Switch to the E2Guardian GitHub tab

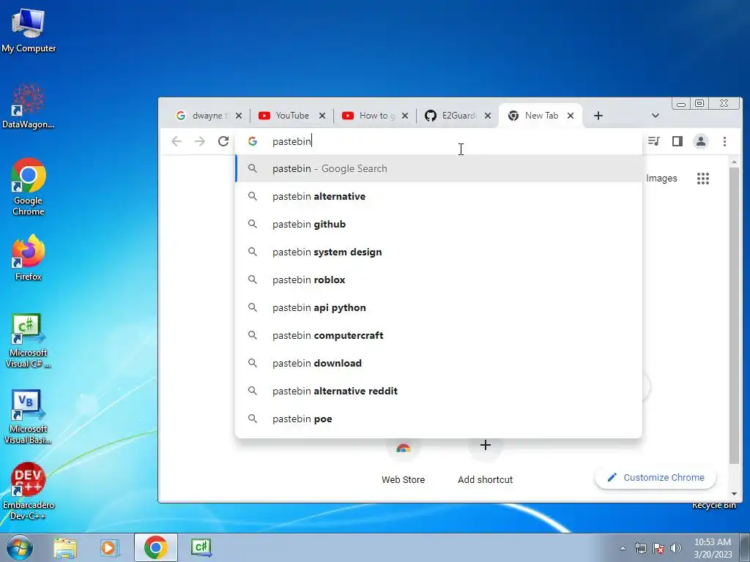[x=452, y=116]
